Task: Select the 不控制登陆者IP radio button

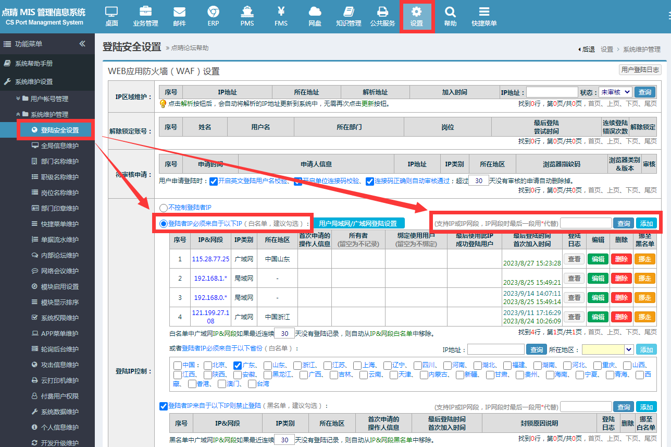Action: tap(164, 208)
